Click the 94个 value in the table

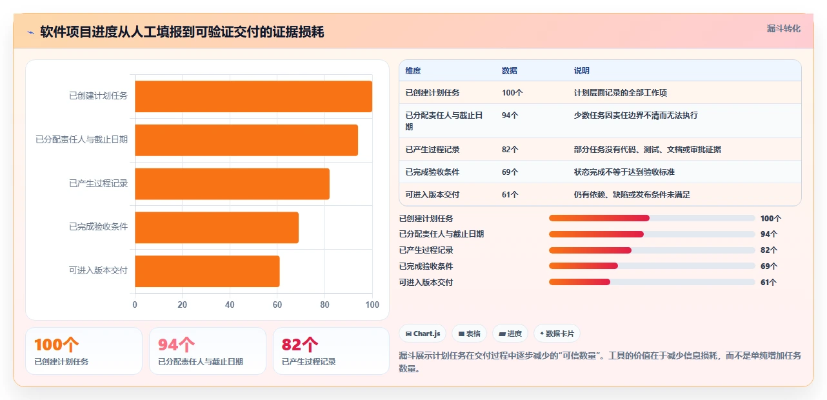tap(510, 115)
